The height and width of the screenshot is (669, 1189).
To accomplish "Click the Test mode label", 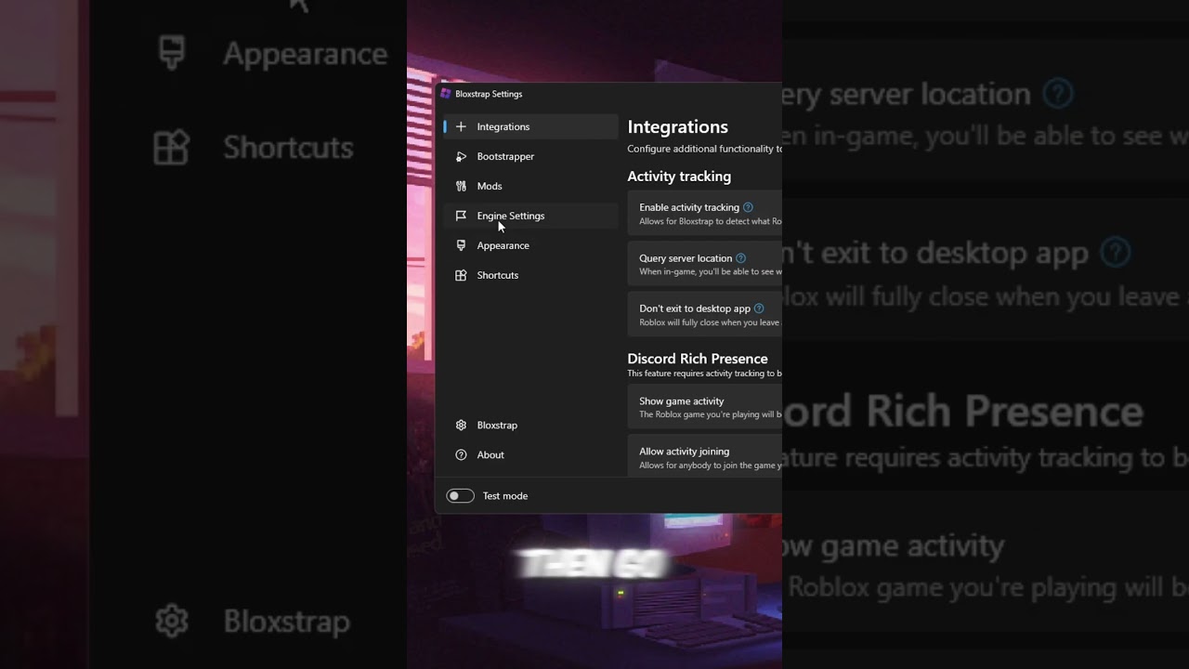I will pyautogui.click(x=505, y=496).
